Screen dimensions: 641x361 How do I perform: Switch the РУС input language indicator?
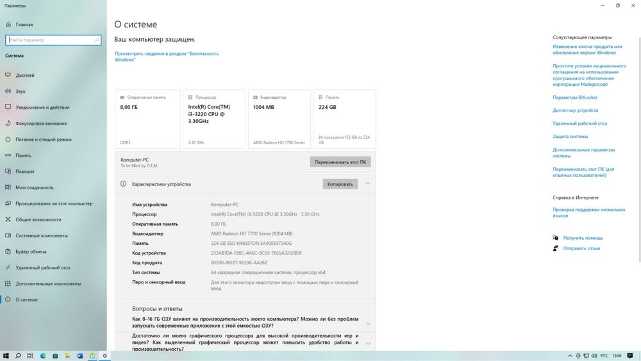coord(604,356)
